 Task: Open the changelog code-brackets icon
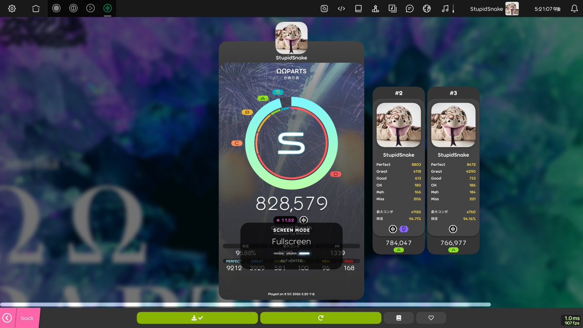pos(341,9)
